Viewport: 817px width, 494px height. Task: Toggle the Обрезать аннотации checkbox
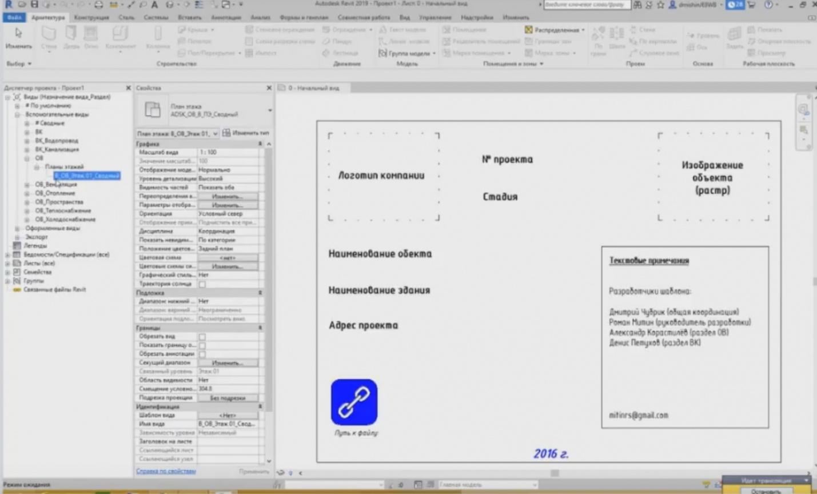pyautogui.click(x=202, y=354)
